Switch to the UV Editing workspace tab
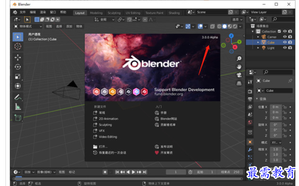Image resolution: width=299 pixels, height=186 pixels. tap(133, 13)
